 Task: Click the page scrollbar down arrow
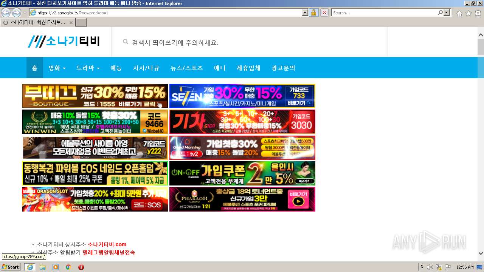tap(481, 253)
